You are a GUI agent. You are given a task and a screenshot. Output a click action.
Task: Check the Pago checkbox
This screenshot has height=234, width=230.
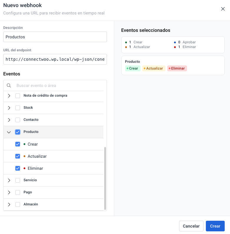pos(18,192)
